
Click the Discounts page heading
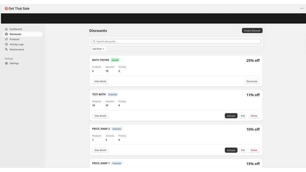click(98, 31)
